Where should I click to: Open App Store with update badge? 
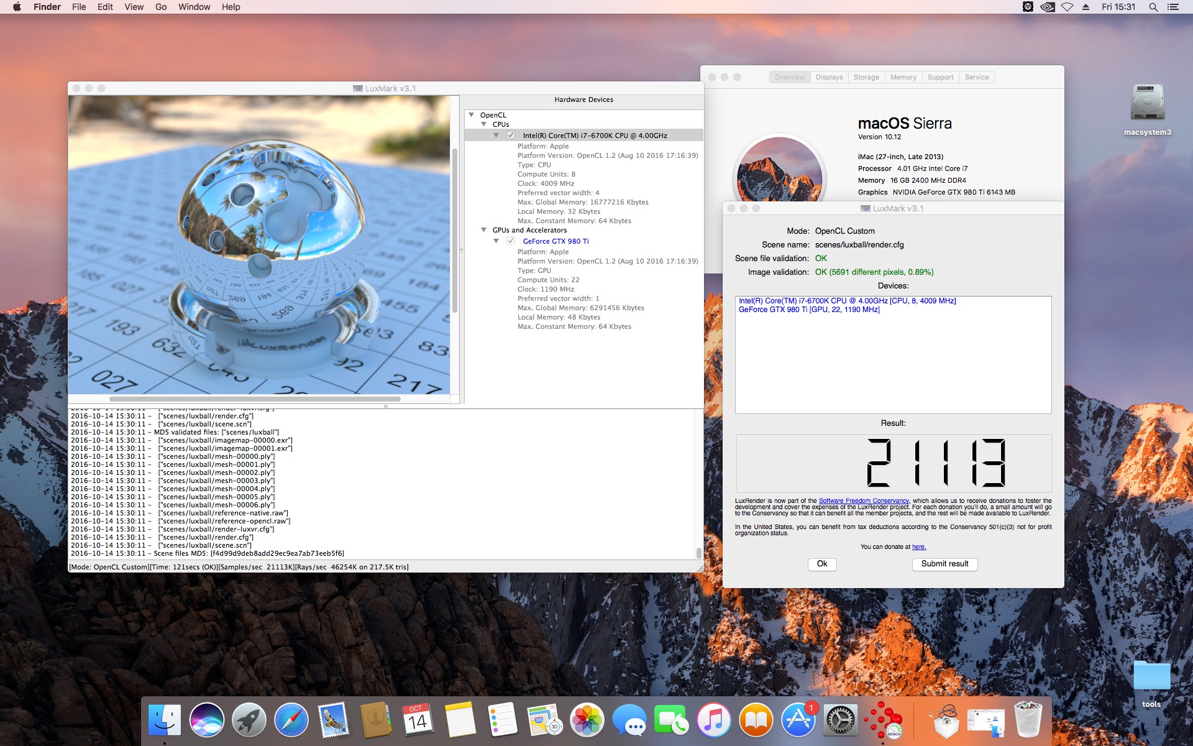798,721
